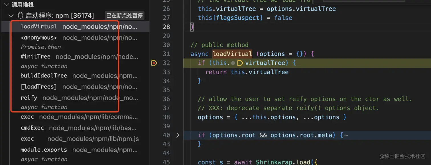Collapse the 启动程序: npm [36174] session

(11, 16)
